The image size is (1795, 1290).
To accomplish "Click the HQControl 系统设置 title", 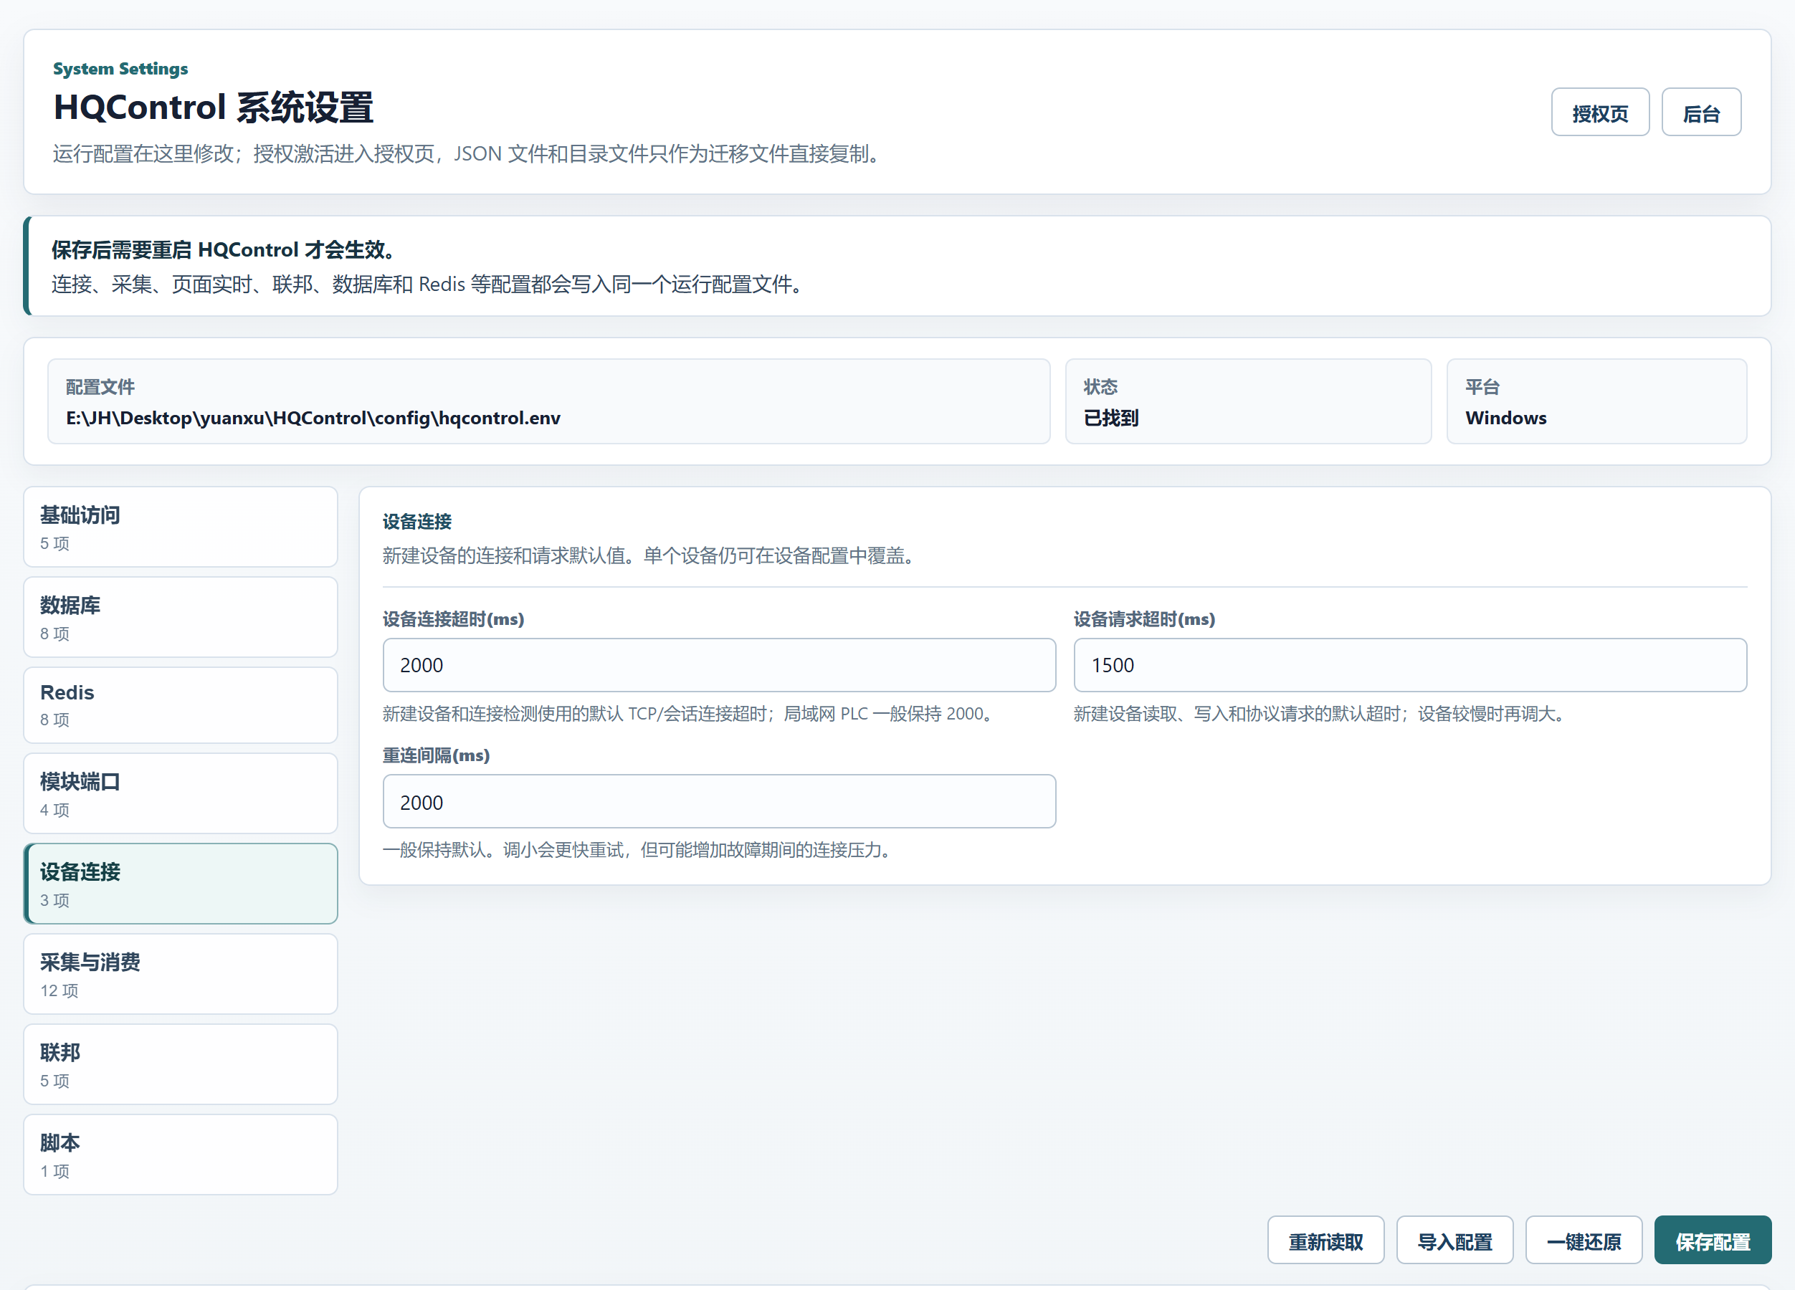I will coord(213,107).
